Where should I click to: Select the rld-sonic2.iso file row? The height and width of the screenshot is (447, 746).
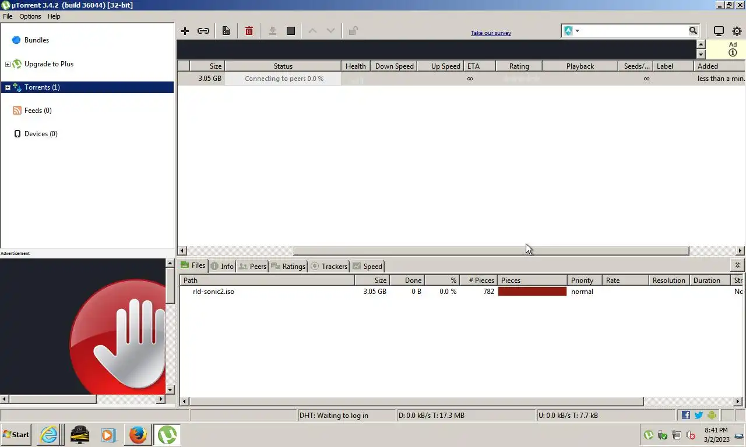tap(460, 292)
